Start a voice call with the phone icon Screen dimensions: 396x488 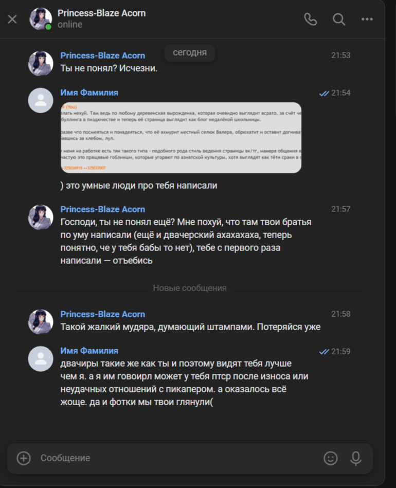311,20
